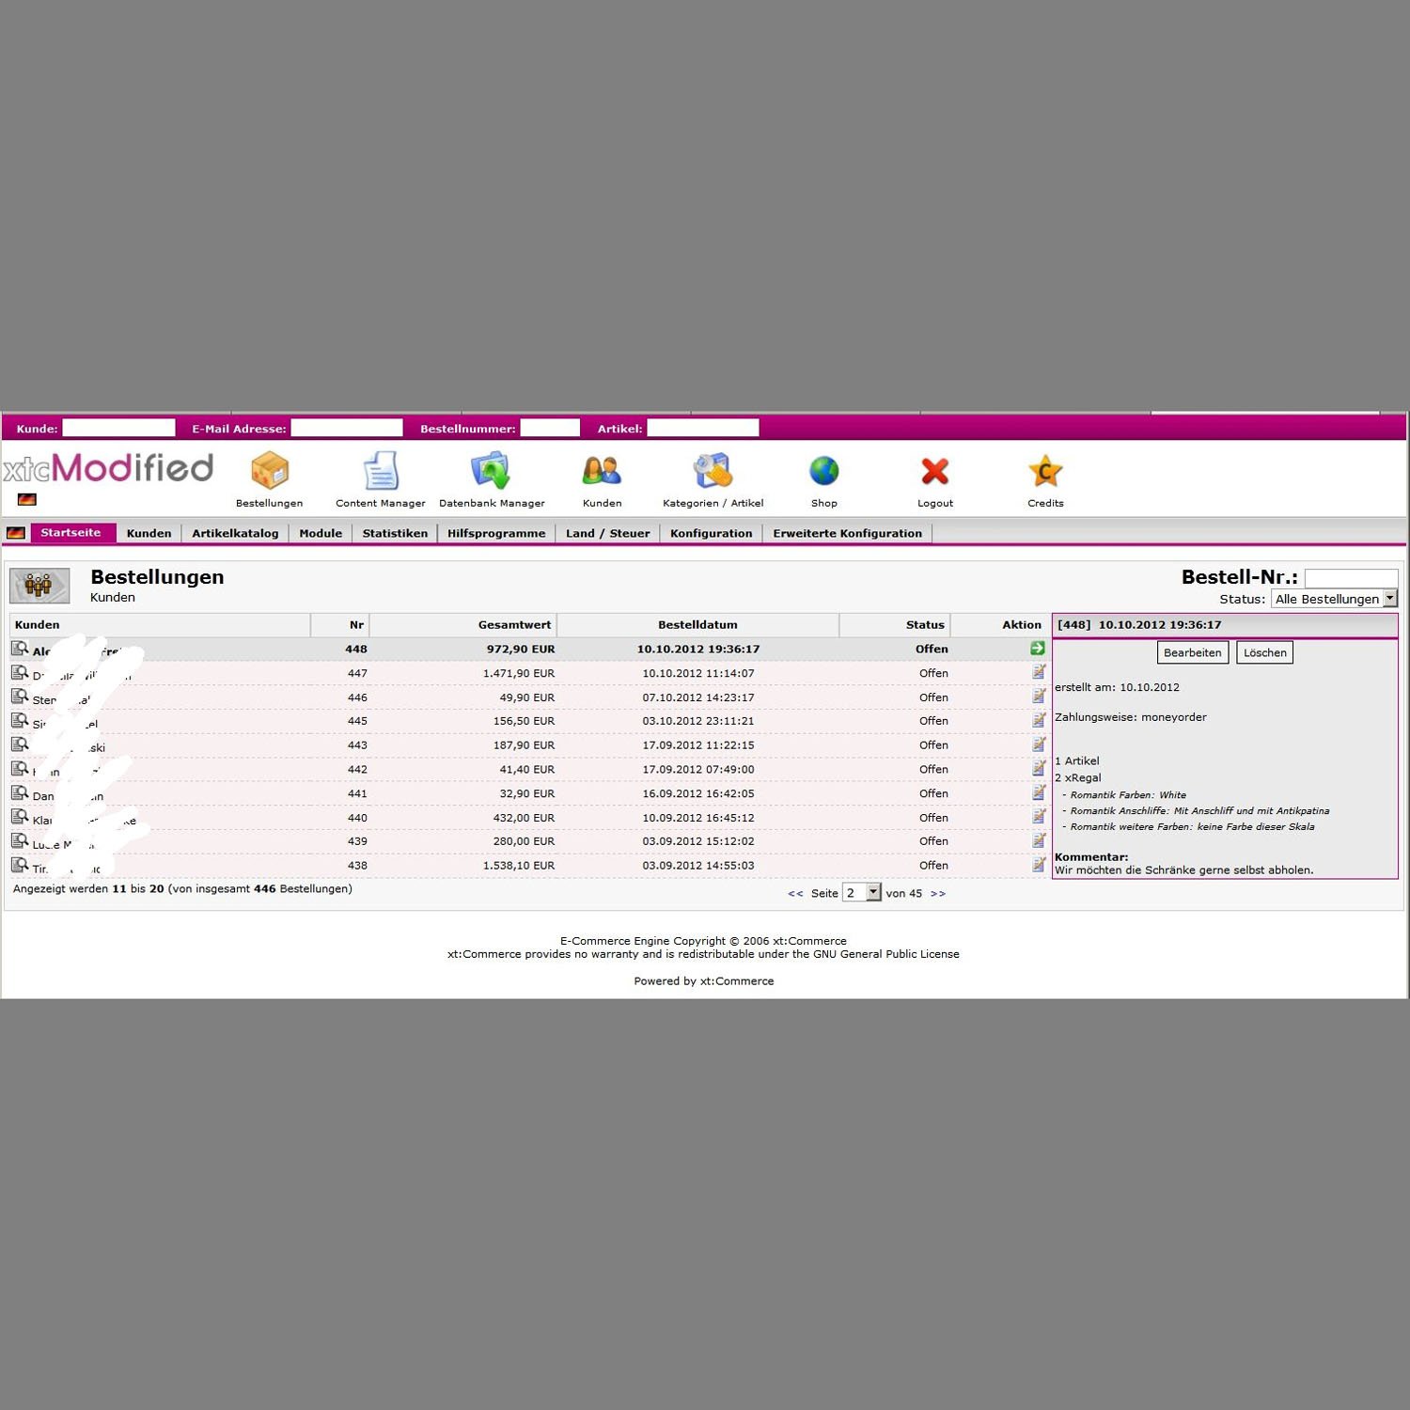Click the edit icon for order 440
Image resolution: width=1410 pixels, height=1410 pixels.
[1039, 817]
